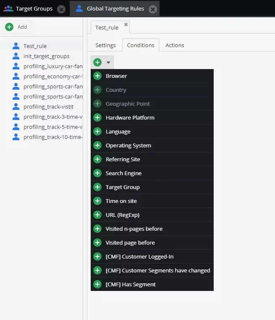Click the user icon next to profiling_luxury-car-fan
The width and height of the screenshot is (275, 320).
[16, 66]
